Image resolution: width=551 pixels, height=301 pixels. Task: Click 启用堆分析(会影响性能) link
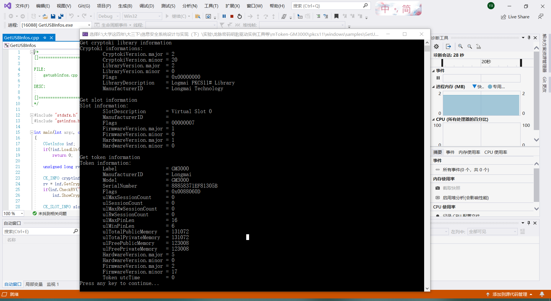pos(465,198)
